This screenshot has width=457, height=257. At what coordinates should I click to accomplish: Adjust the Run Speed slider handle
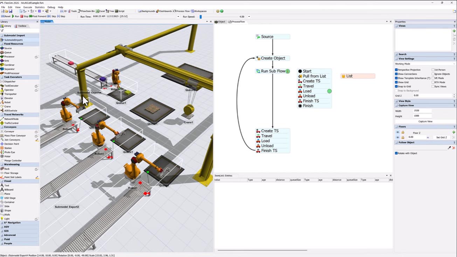click(201, 16)
